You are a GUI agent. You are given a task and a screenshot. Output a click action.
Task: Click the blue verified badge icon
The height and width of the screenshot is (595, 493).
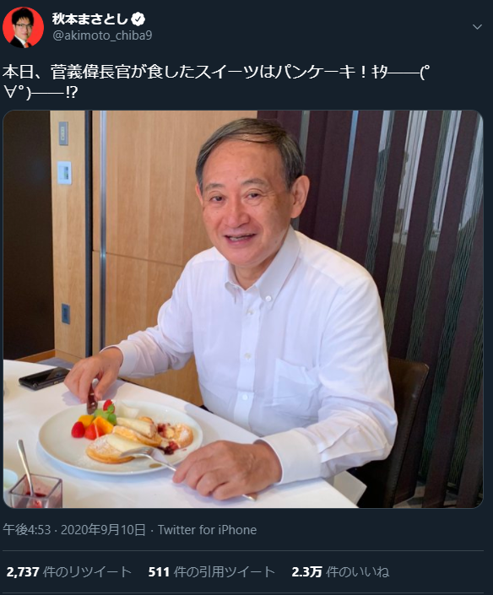[x=138, y=19]
